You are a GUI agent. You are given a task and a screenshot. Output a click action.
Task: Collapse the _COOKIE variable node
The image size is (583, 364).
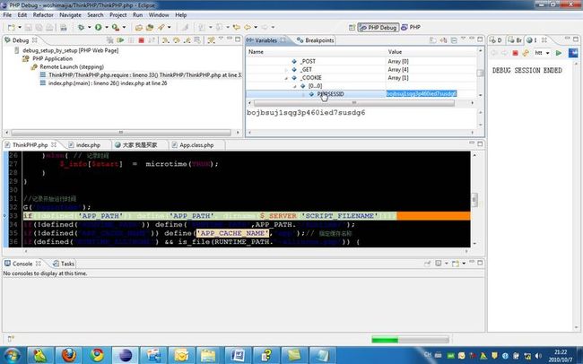(286, 78)
